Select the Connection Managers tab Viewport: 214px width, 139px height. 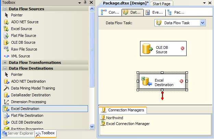(123, 110)
